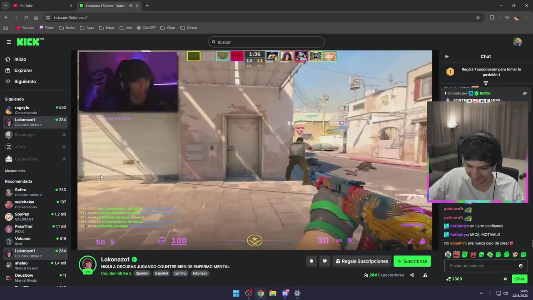
Task: Open the ChatGPT bookmark
Action: (x=146, y=28)
